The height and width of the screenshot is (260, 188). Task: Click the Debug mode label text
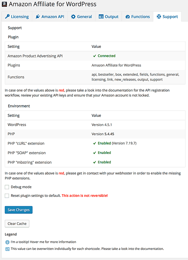(x=21, y=187)
